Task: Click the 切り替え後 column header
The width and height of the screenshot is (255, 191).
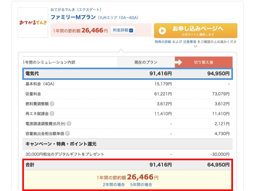Action: pyautogui.click(x=204, y=62)
